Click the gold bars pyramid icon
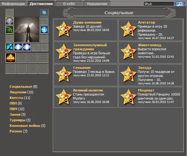The image size is (187, 156). click(x=11, y=58)
